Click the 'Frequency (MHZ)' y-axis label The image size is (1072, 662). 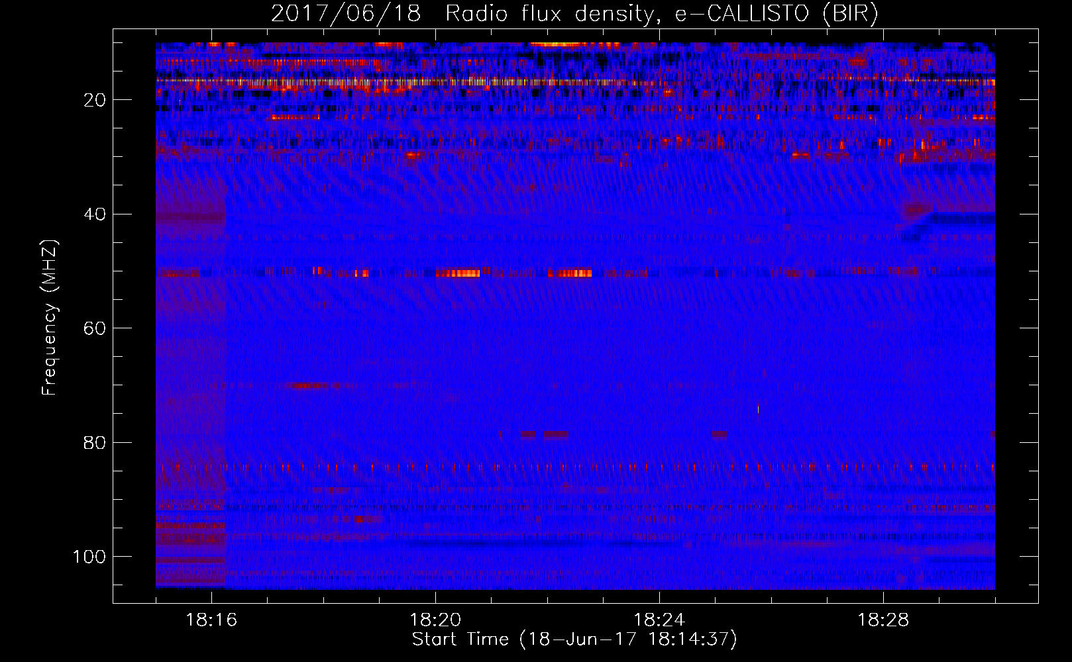pyautogui.click(x=50, y=318)
